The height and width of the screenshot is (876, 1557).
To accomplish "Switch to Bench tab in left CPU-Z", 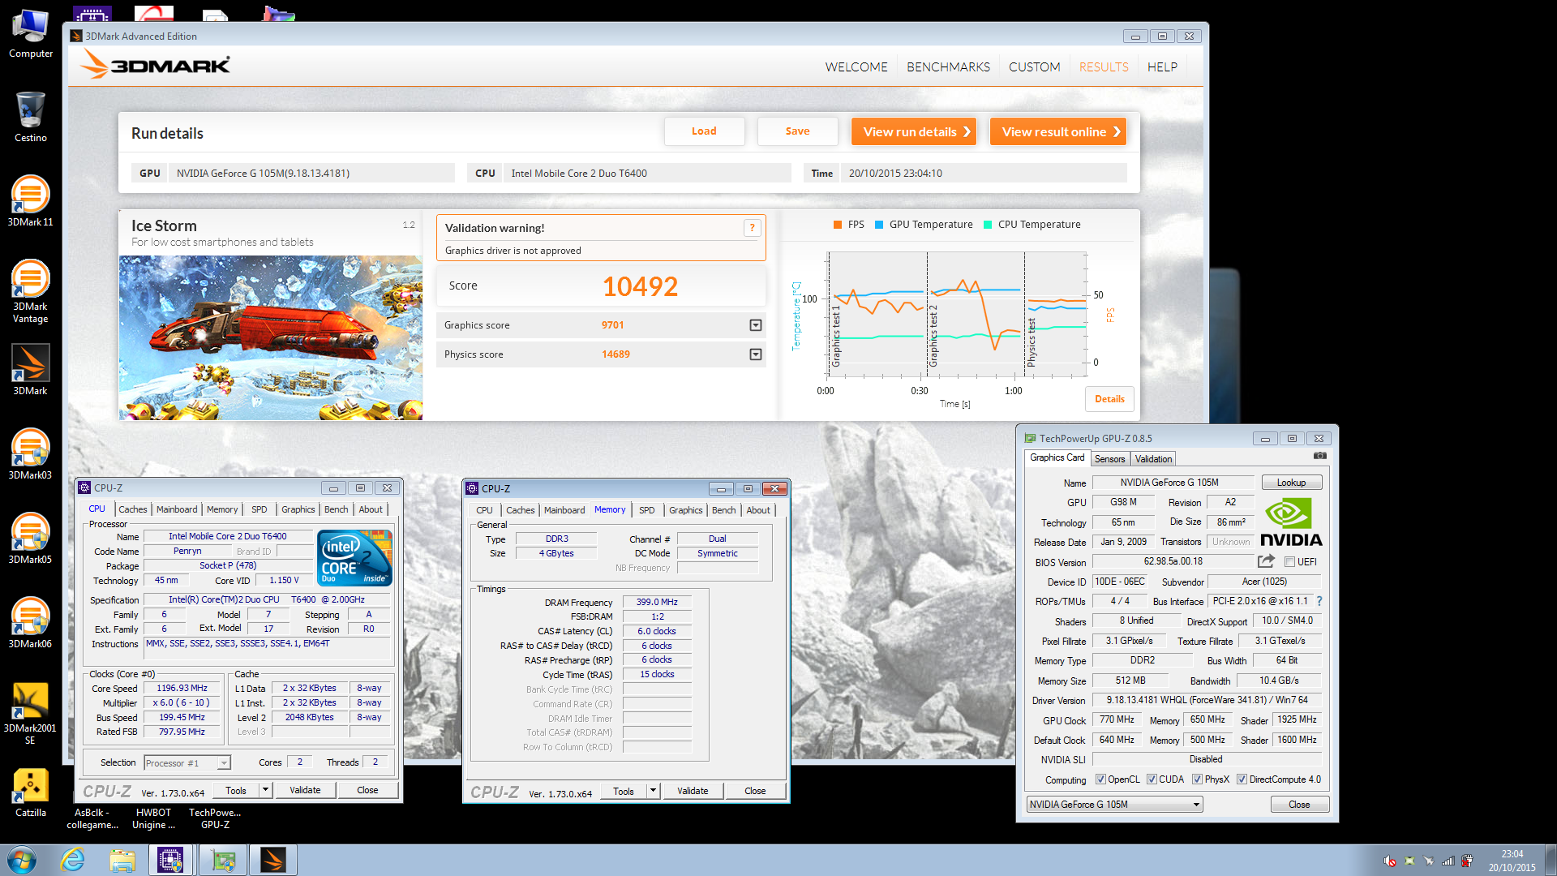I will pyautogui.click(x=336, y=509).
